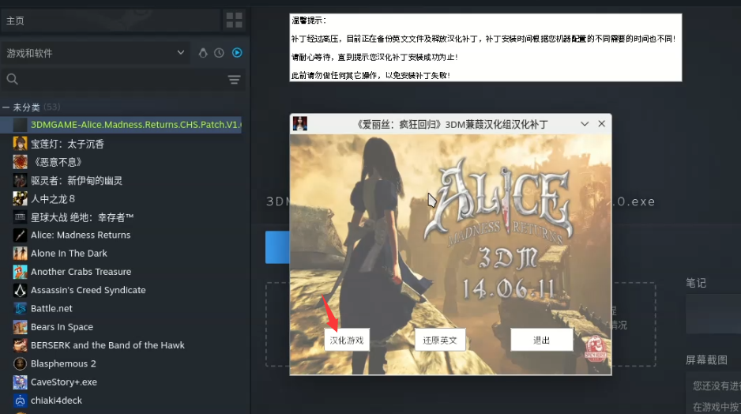Open the grid collections view icon
The height and width of the screenshot is (414, 741).
pyautogui.click(x=234, y=21)
